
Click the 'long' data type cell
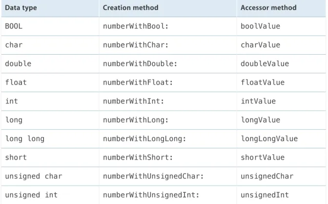(50, 120)
